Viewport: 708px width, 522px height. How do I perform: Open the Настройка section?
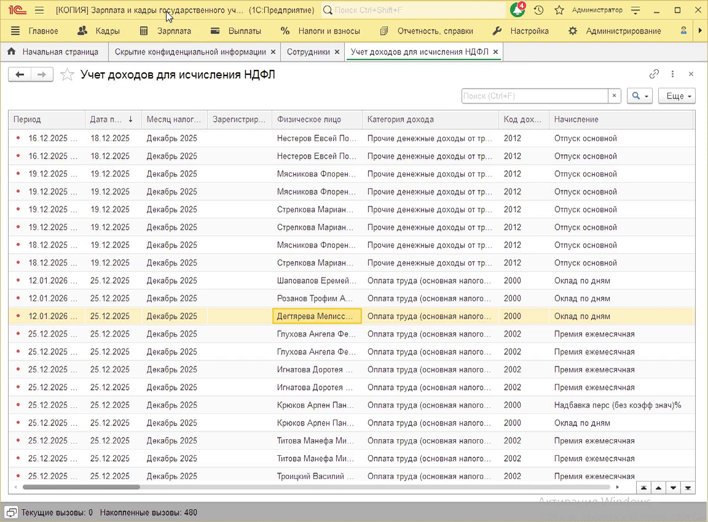coord(520,31)
